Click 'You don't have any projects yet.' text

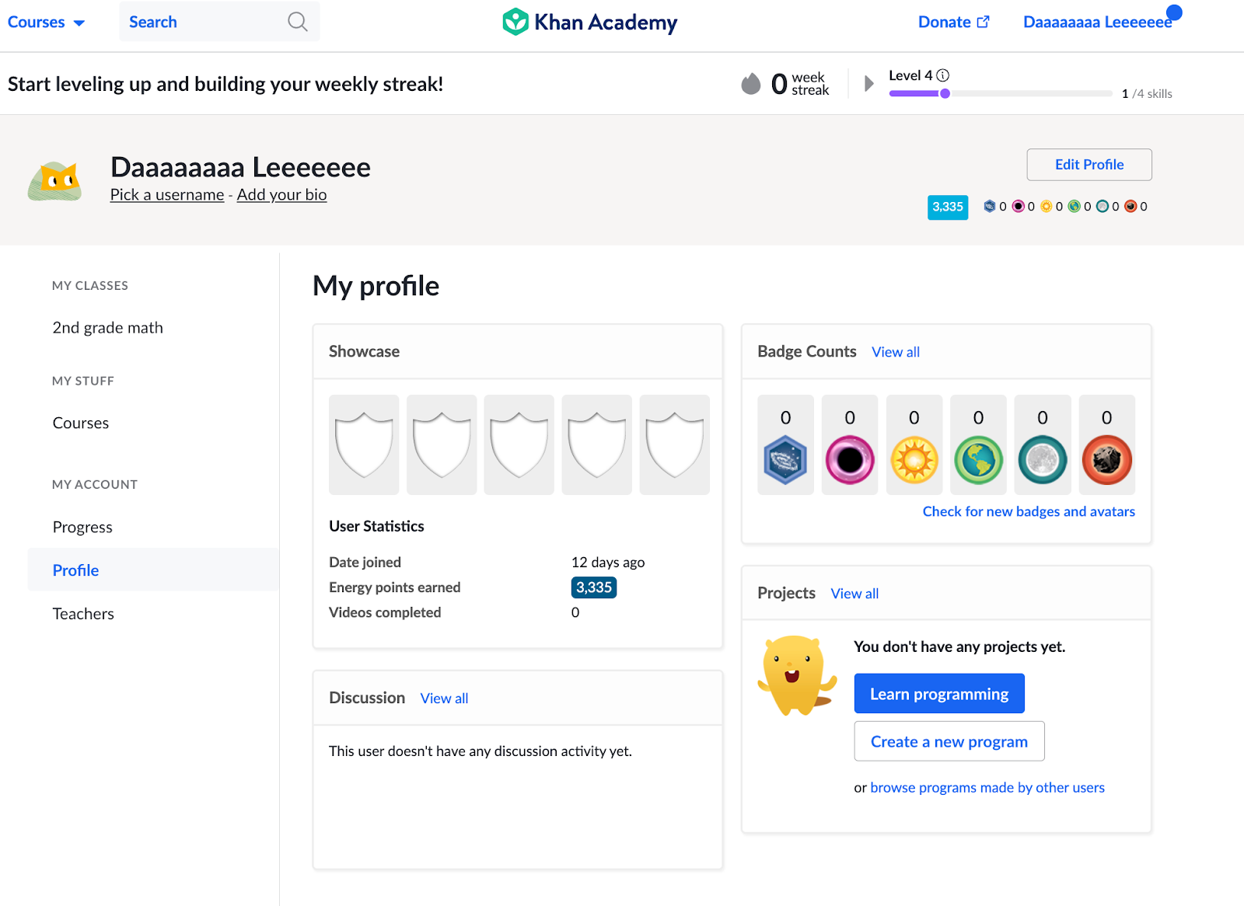coord(959,646)
